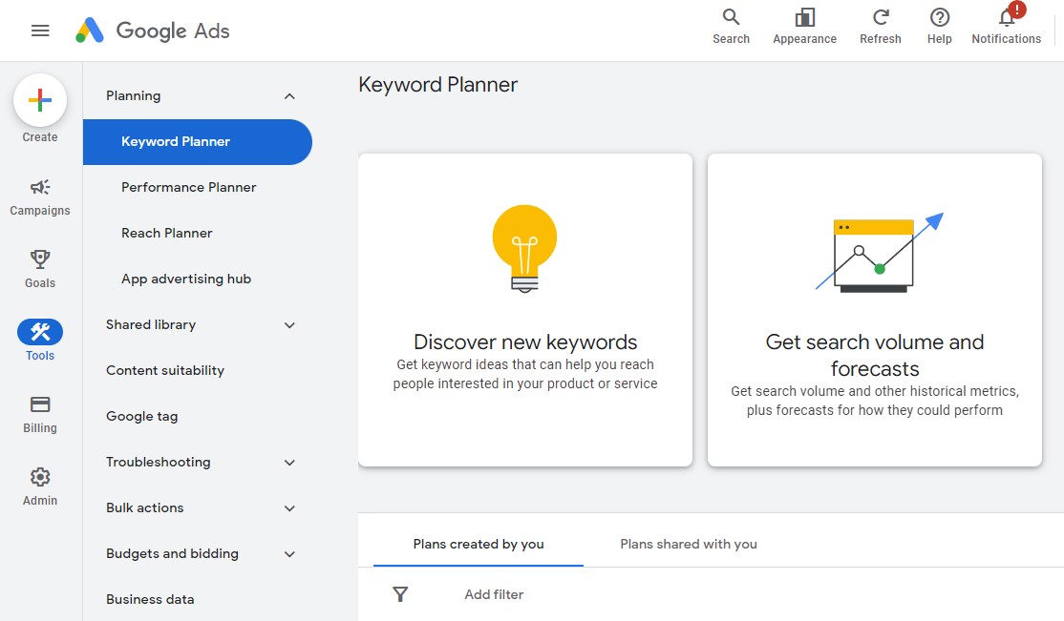The width and height of the screenshot is (1064, 621).
Task: Click the Create plus button
Action: [40, 101]
